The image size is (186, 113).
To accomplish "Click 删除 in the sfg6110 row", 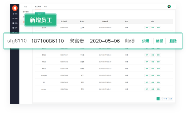I will coord(173,41).
